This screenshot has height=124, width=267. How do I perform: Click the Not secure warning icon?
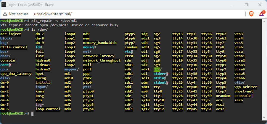click(5, 14)
